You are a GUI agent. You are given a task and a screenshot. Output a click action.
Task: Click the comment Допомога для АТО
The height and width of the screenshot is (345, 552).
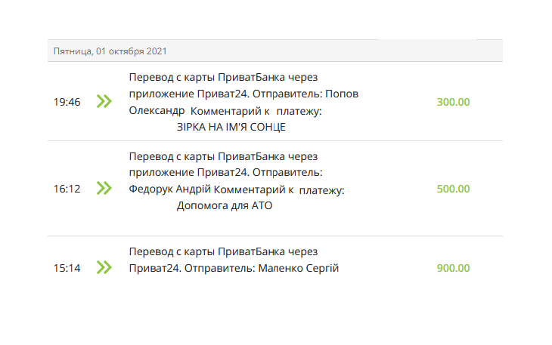coord(224,205)
